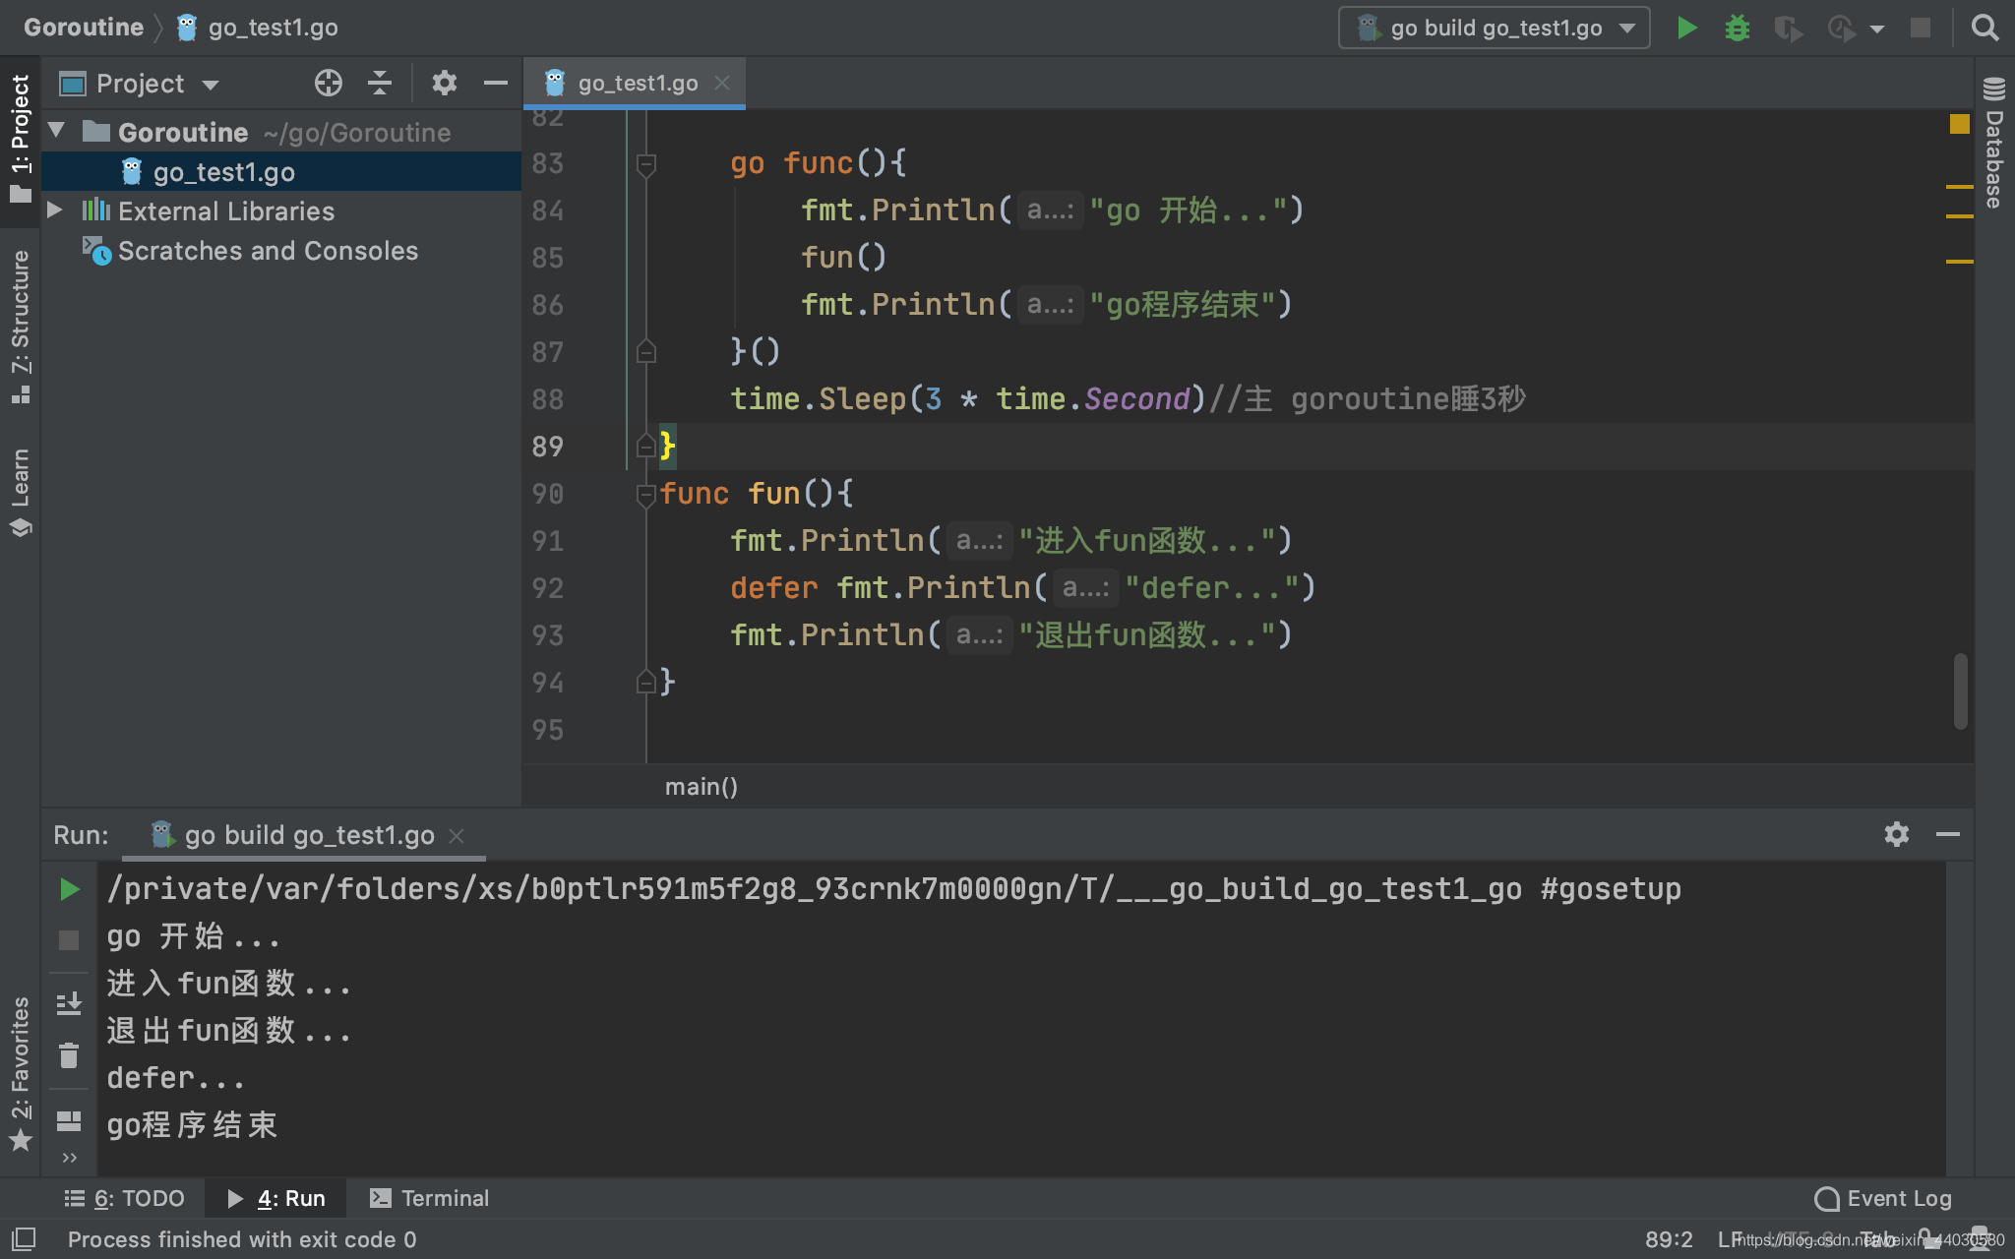Clear console output with trash icon
This screenshot has height=1259, width=2015.
tap(69, 1055)
